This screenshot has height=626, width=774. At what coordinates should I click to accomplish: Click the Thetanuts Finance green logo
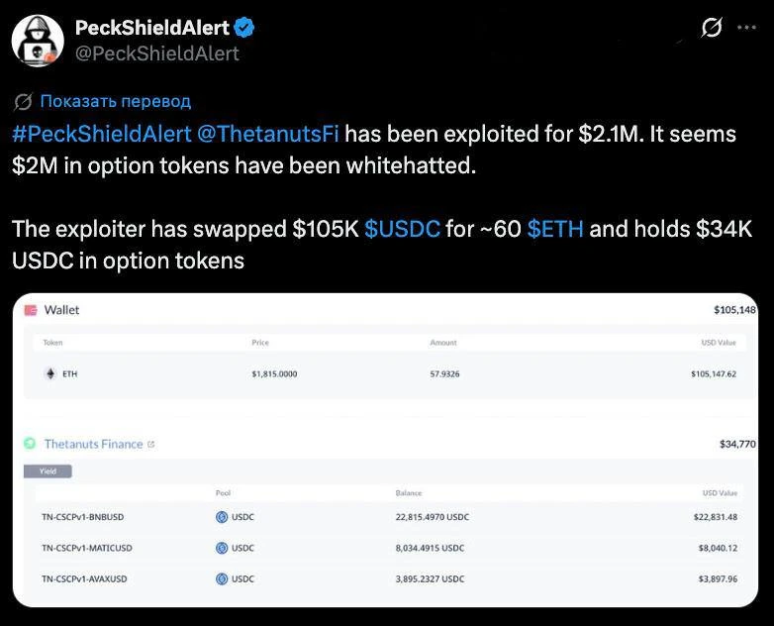(x=30, y=444)
